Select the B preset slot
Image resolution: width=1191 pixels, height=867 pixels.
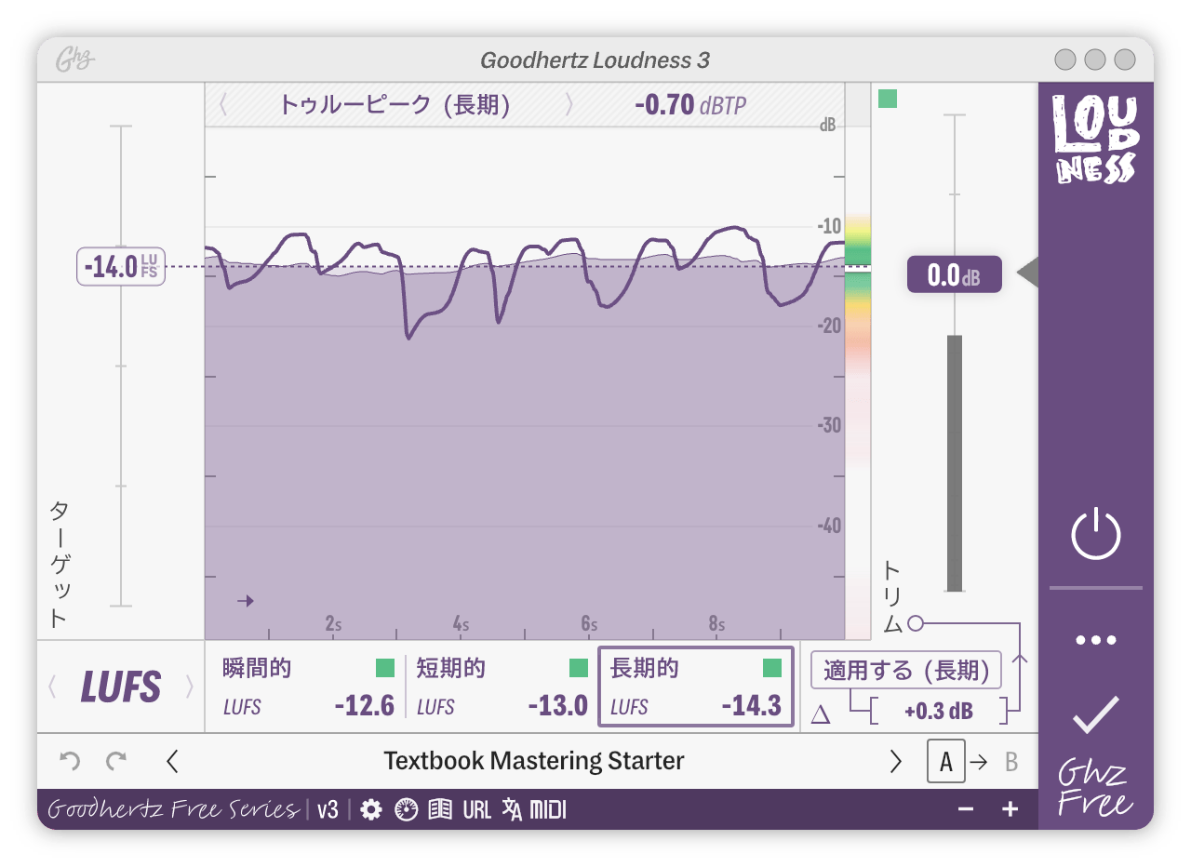1010,763
